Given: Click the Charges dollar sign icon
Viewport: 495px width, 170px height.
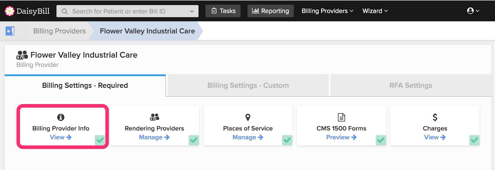Looking at the screenshot, I should [x=435, y=117].
